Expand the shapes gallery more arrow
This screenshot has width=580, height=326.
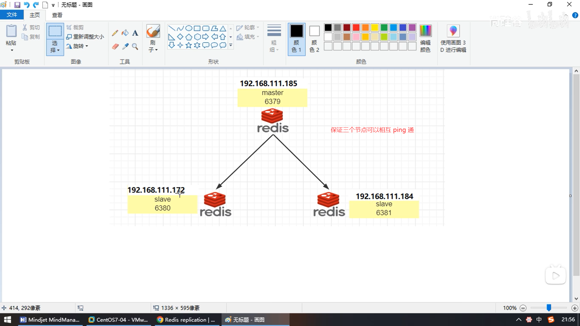coord(231,45)
